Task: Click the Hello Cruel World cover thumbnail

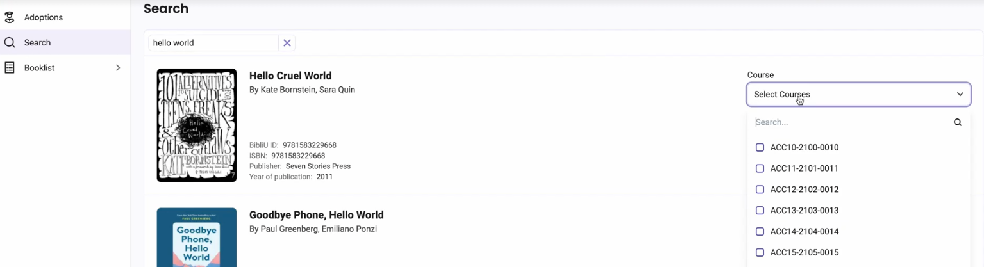Action: (197, 125)
